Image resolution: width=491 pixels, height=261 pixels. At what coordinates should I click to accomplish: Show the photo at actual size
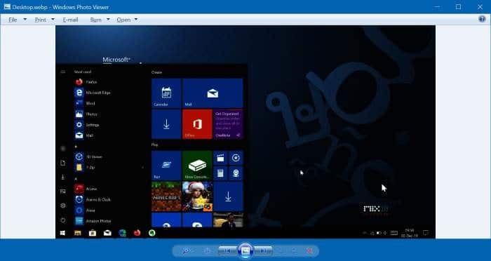208,250
